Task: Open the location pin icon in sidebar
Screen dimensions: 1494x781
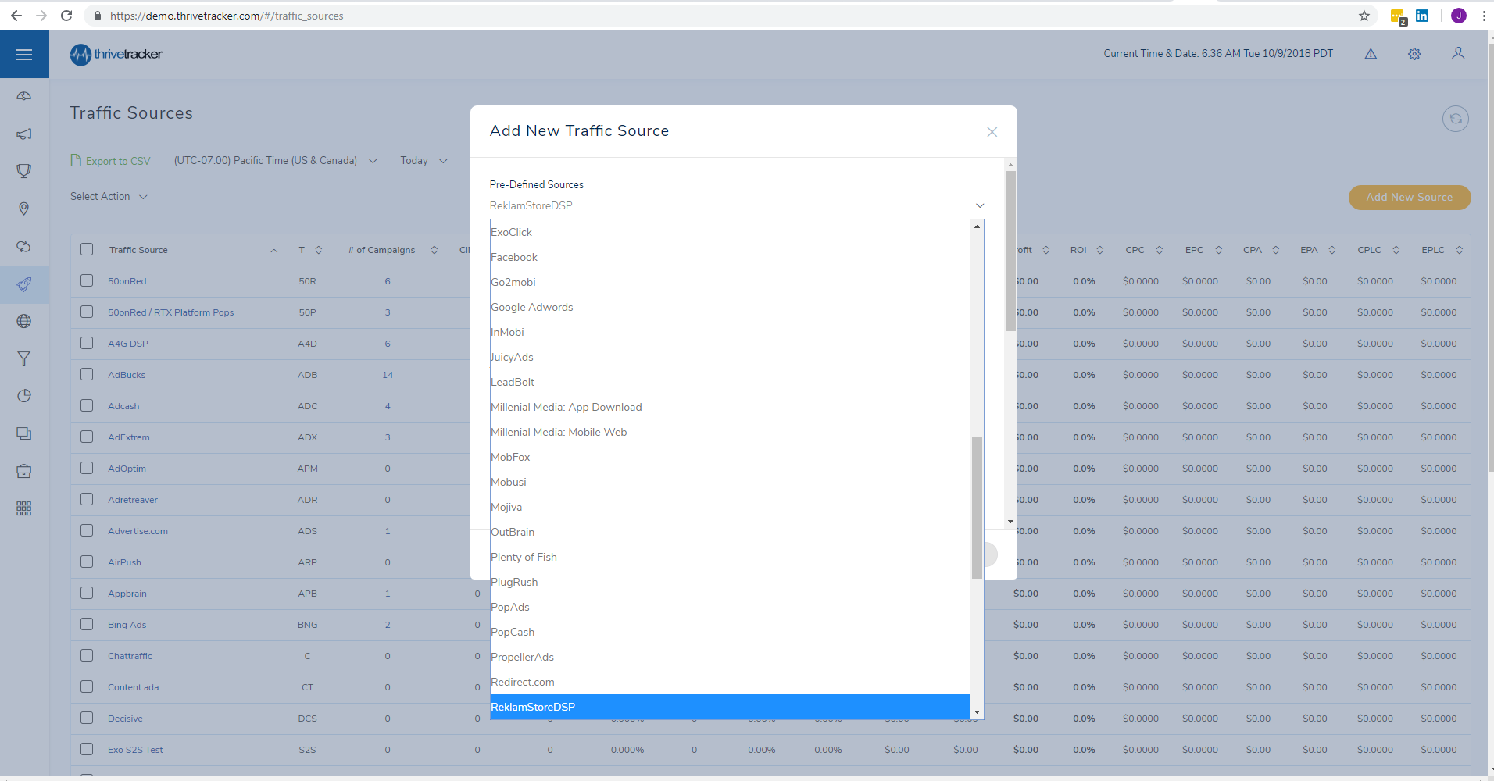Action: [x=24, y=209]
